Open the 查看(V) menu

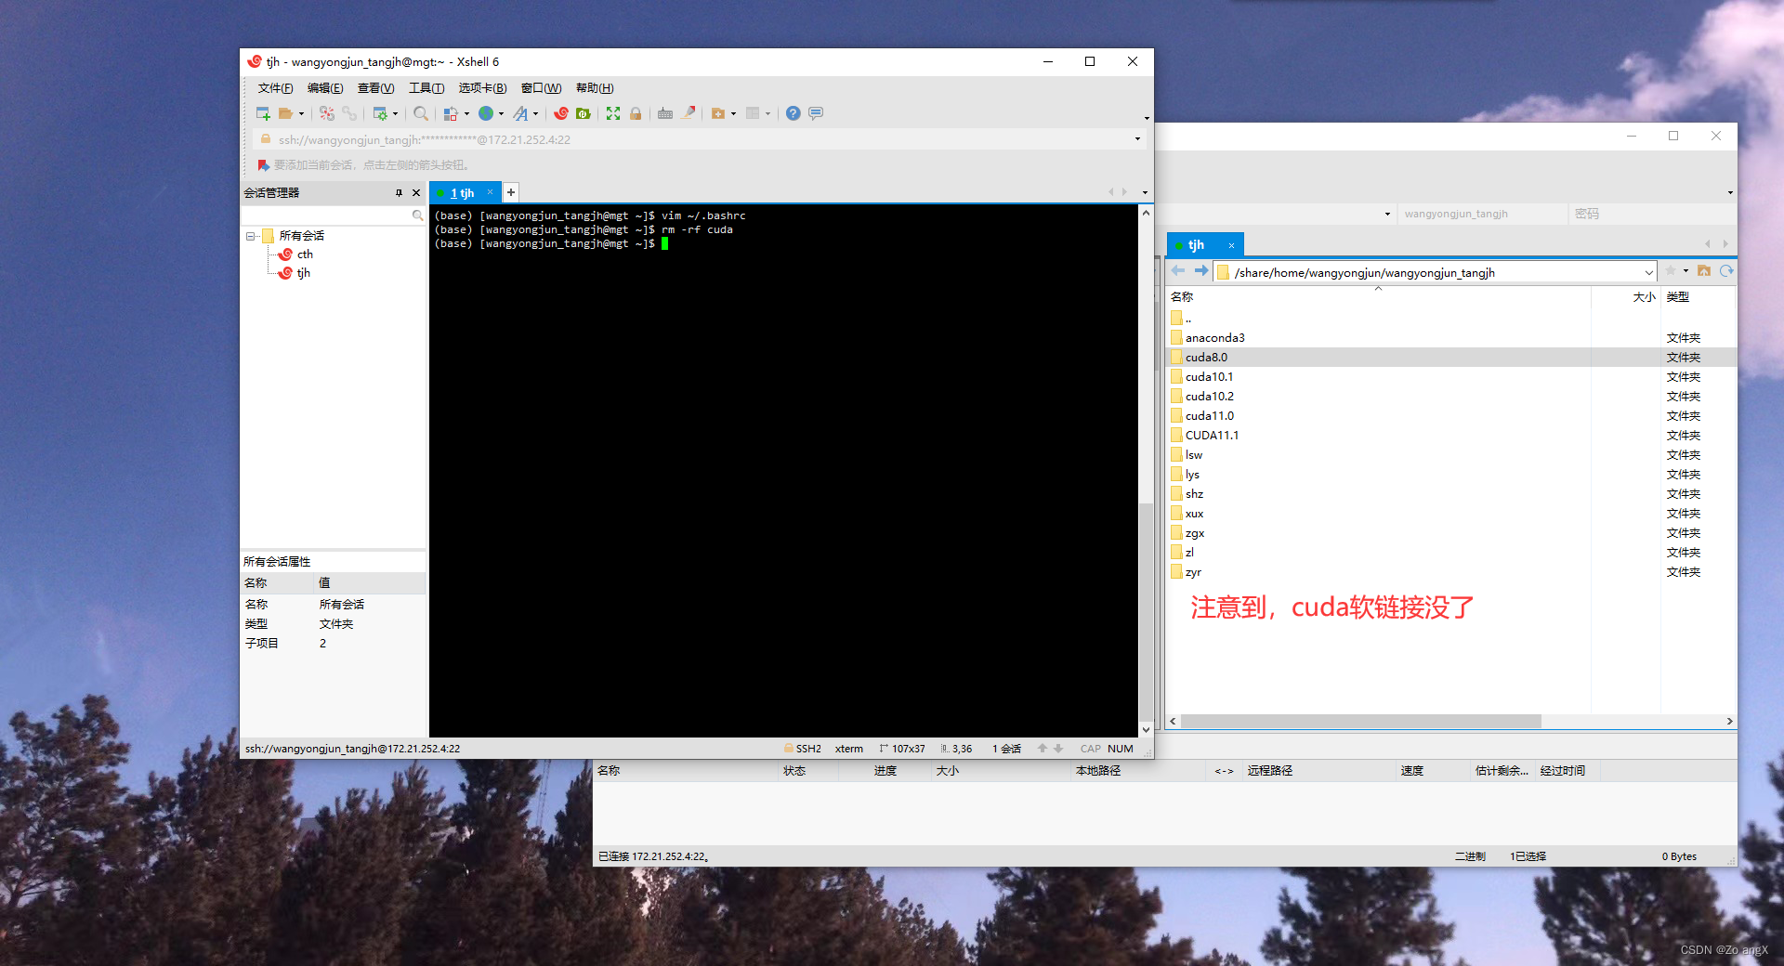point(376,88)
